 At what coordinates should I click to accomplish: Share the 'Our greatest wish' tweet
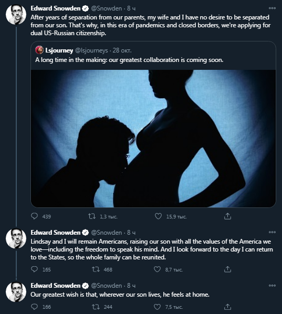pyautogui.click(x=227, y=307)
